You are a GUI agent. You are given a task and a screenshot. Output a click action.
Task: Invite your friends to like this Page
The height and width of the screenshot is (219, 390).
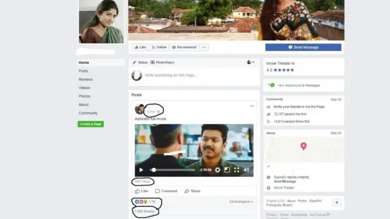[299, 107]
